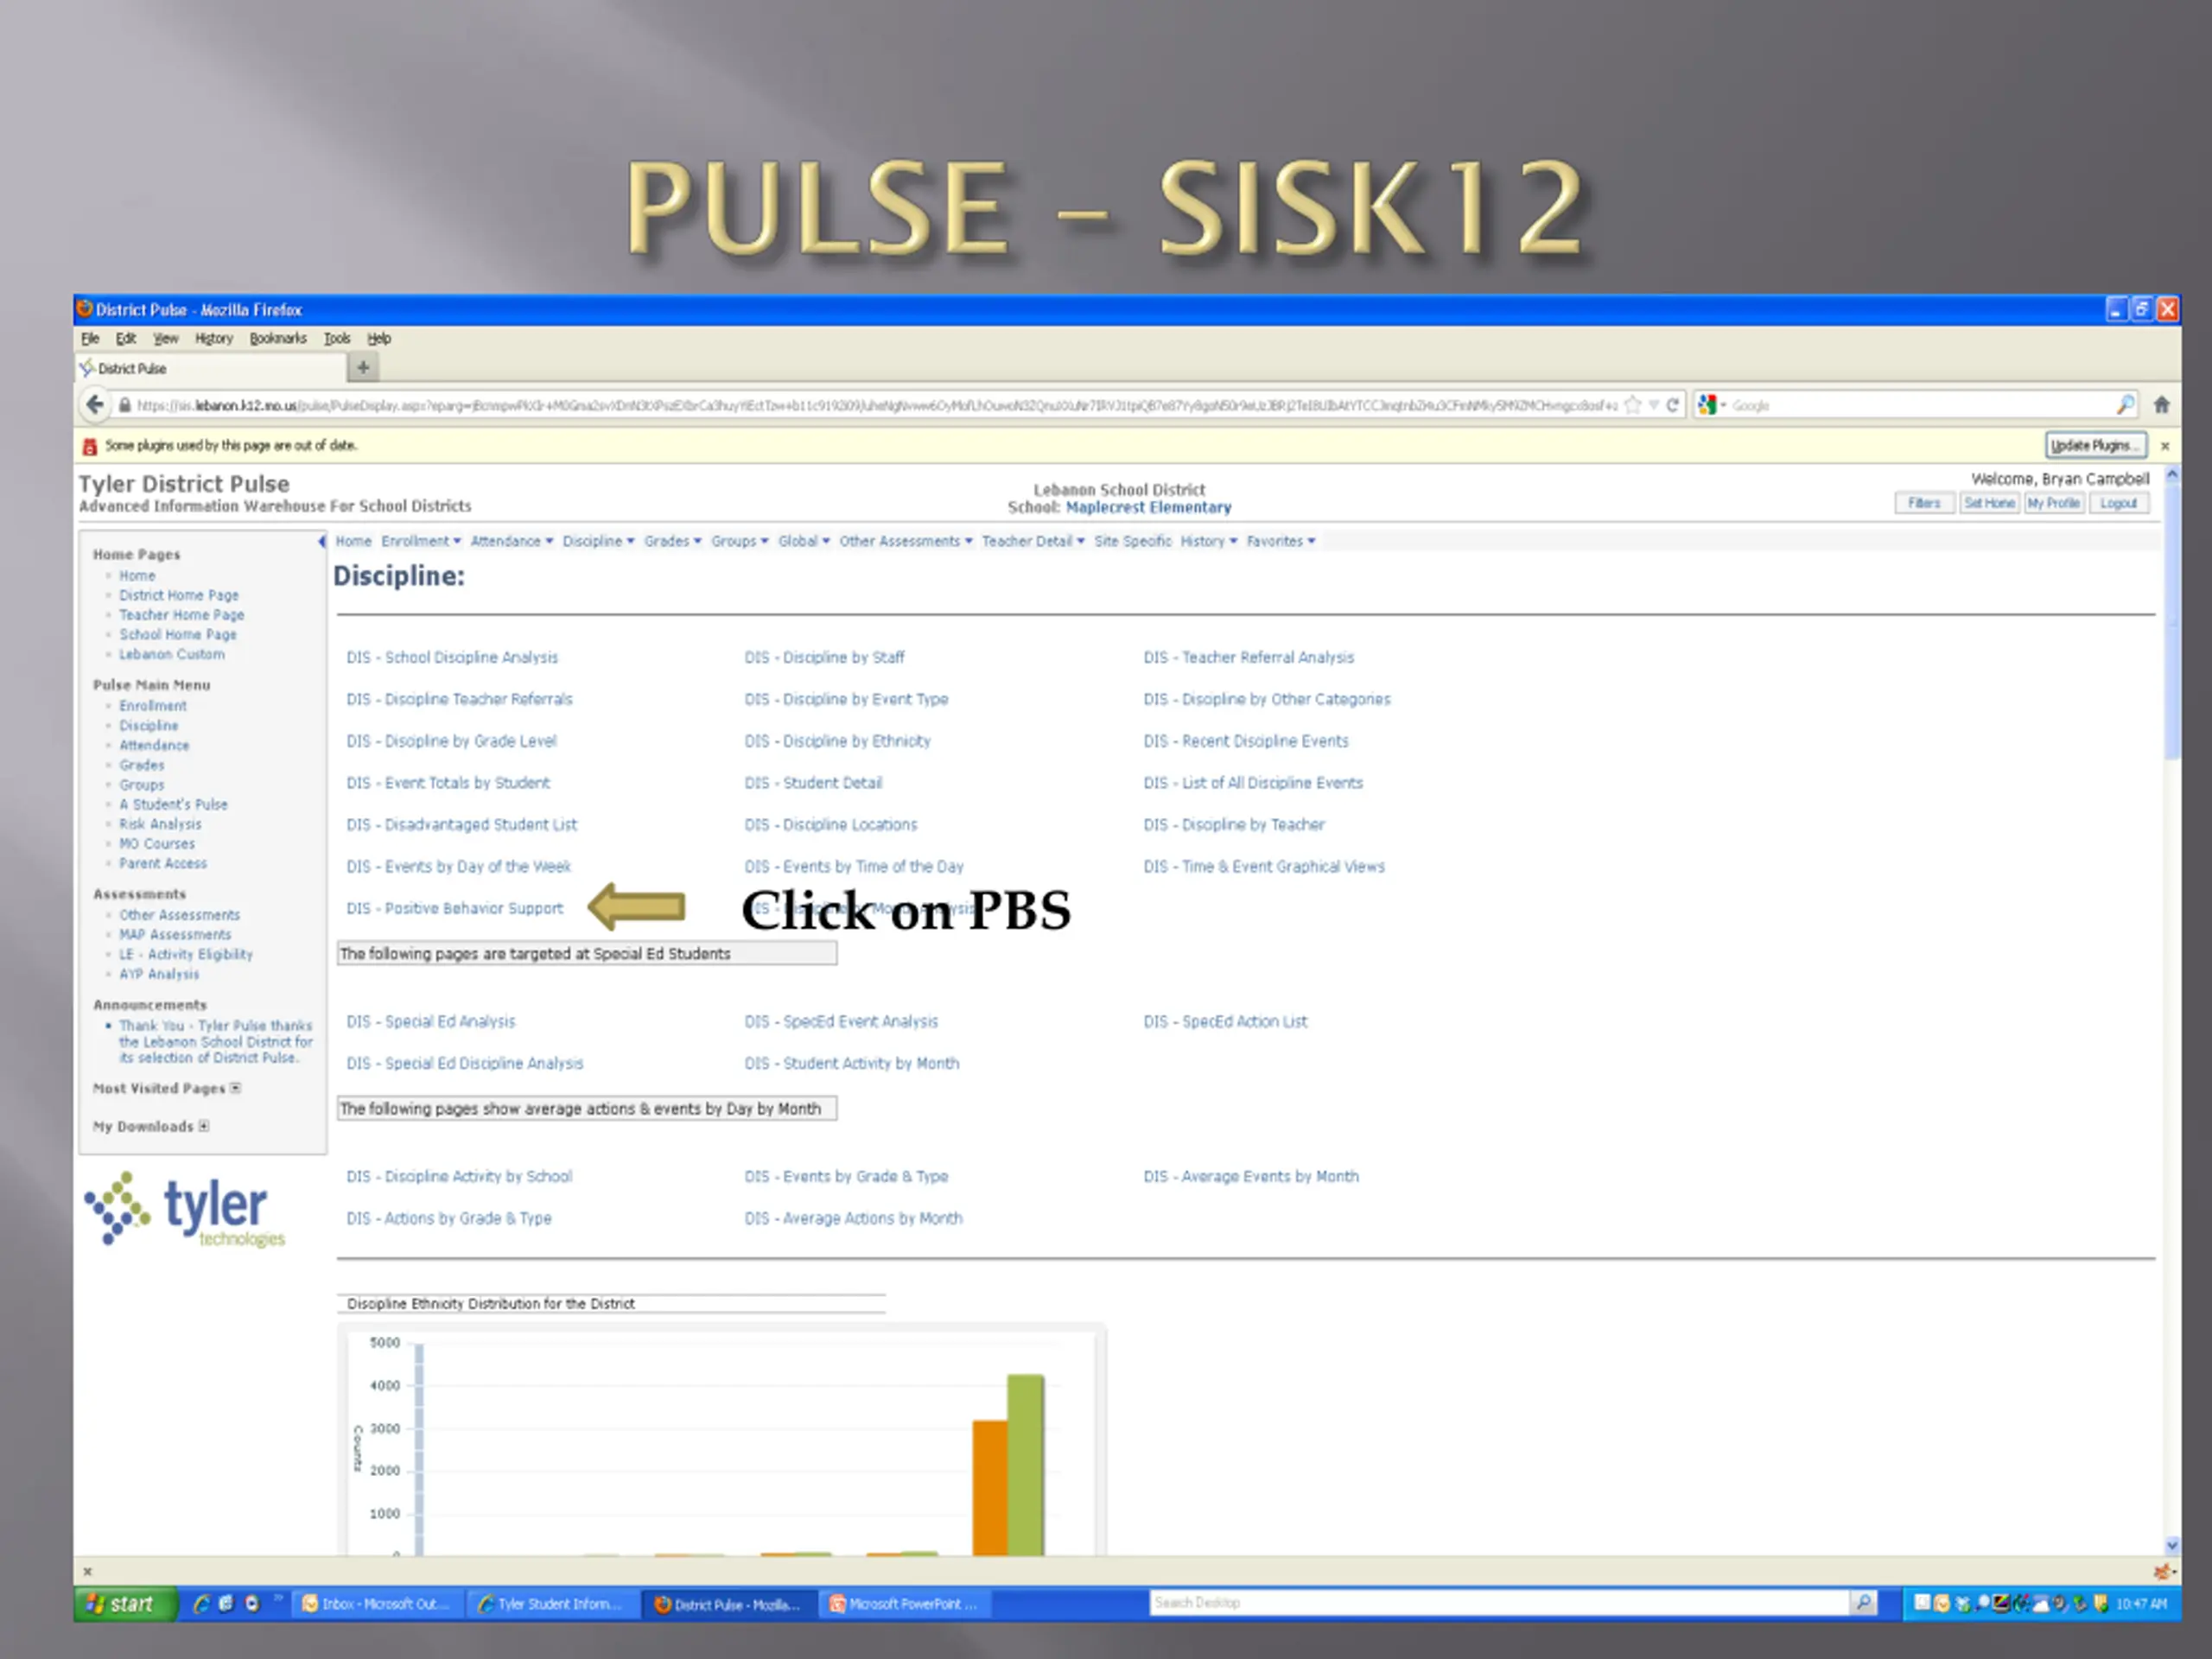2212x1659 pixels.
Task: Open the Other Assessments dropdown menu
Action: (905, 541)
